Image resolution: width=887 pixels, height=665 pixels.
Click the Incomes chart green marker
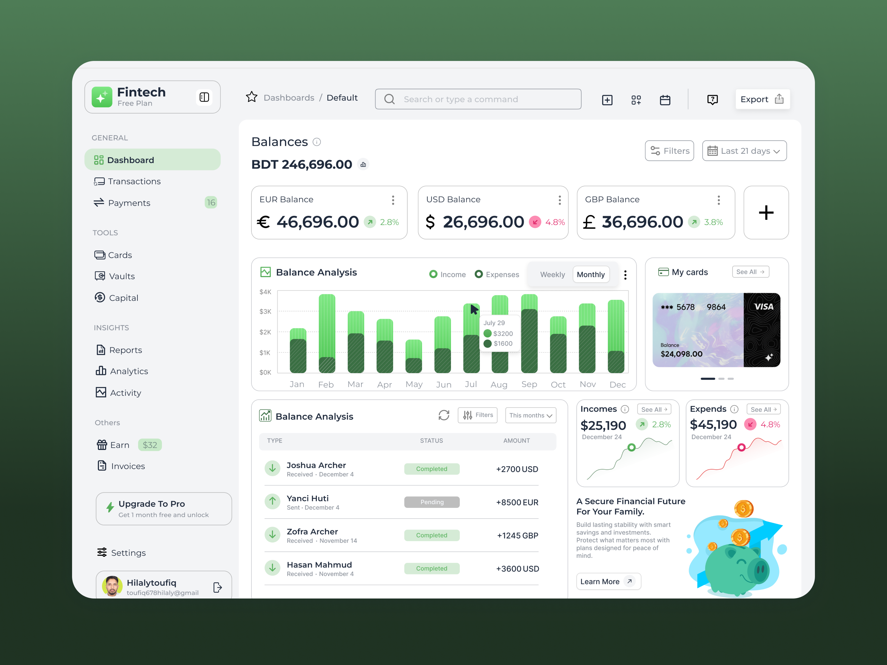(631, 447)
